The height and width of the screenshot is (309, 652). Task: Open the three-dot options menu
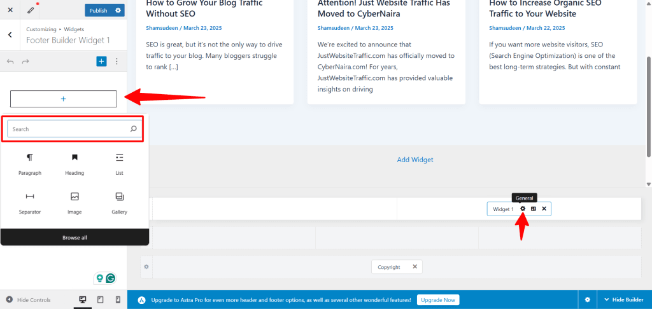pos(117,61)
